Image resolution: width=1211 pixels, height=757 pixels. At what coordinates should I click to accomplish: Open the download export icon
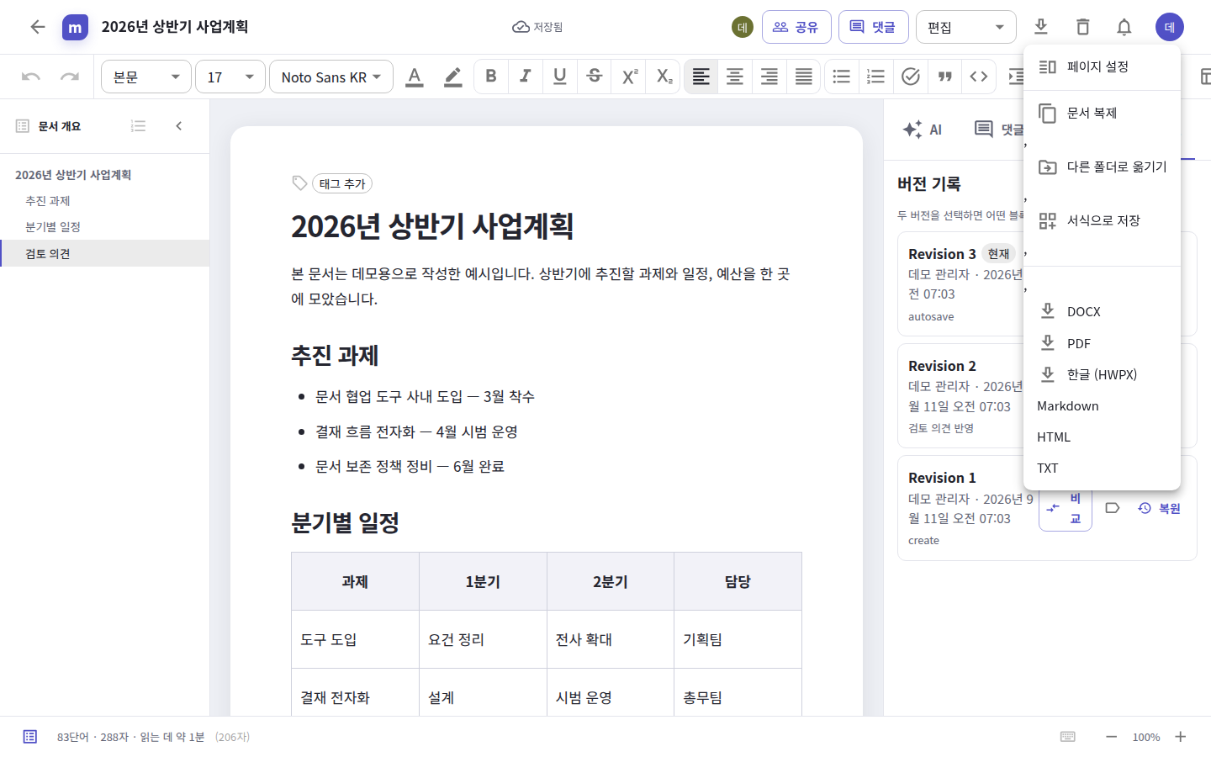(x=1040, y=27)
